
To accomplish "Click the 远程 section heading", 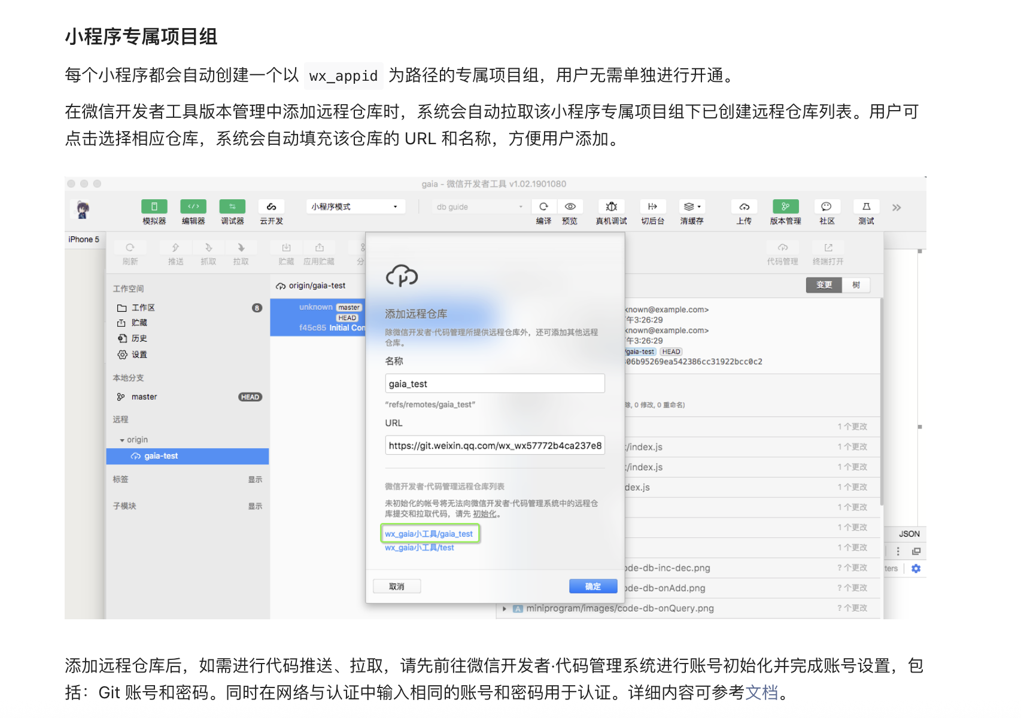I will pyautogui.click(x=120, y=419).
